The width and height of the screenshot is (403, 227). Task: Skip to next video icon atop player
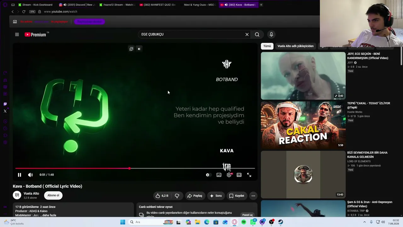139,49
